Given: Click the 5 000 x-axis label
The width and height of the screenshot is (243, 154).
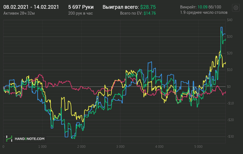Looking at the screenshot, I should (x=198, y=147).
